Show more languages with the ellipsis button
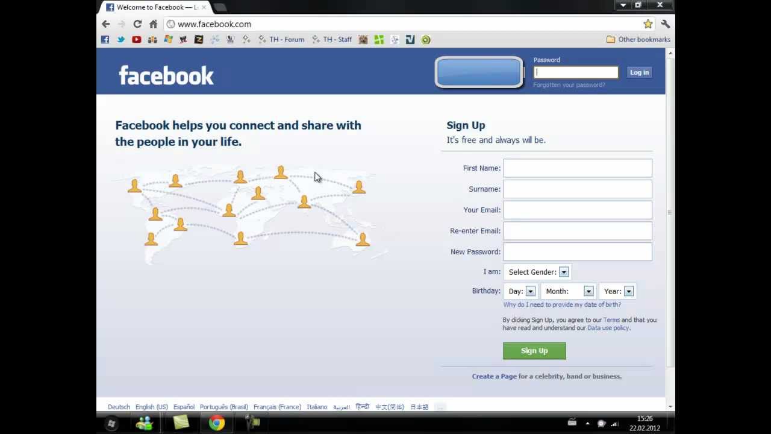Screen dimensions: 771x434 coord(440,407)
